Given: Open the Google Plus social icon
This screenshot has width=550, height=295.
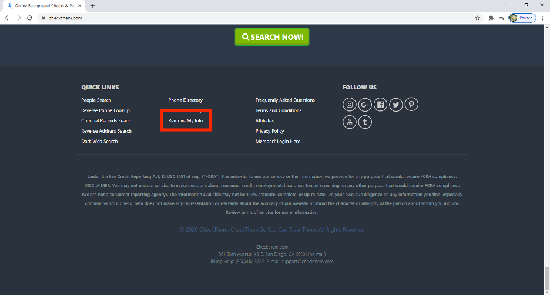Looking at the screenshot, I should (x=365, y=105).
